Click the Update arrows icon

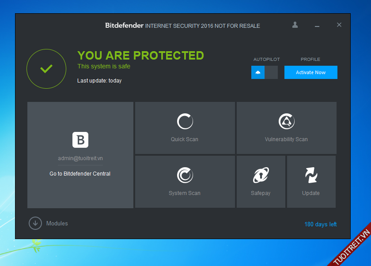(311, 175)
